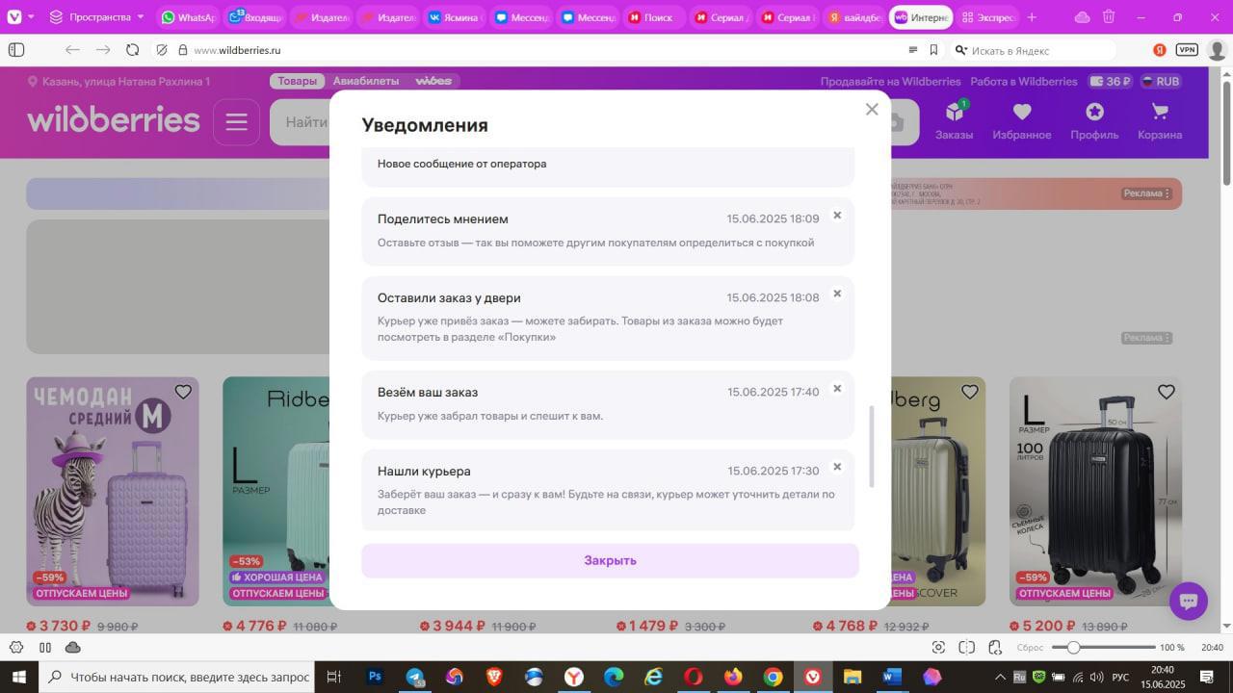
Task: Click the 36 ₽ wallet balance
Action: 1110,82
